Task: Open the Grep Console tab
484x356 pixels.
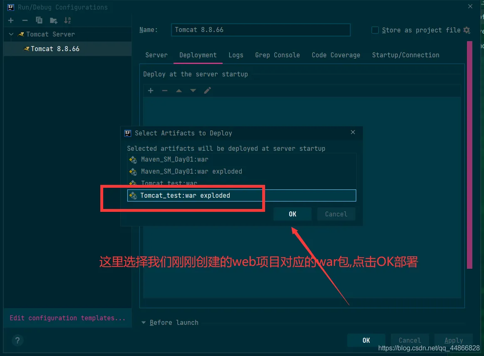Action: click(278, 55)
